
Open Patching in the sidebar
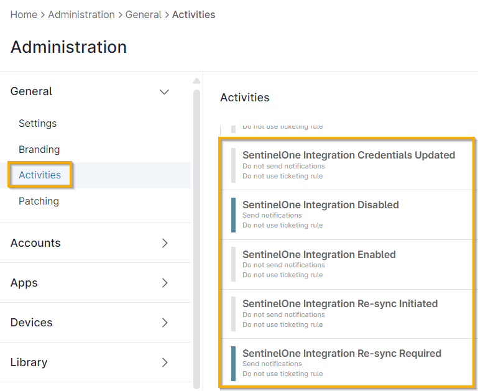click(39, 201)
